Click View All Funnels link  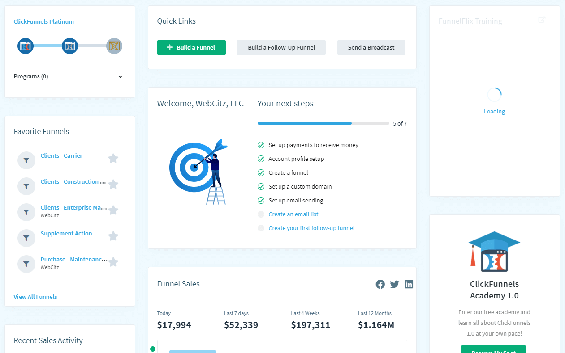click(x=35, y=297)
